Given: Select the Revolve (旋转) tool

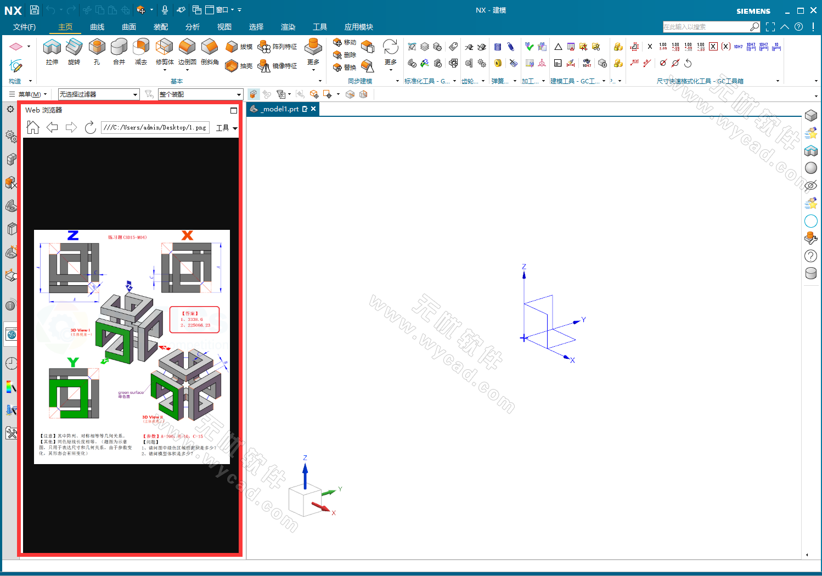Looking at the screenshot, I should [74, 52].
